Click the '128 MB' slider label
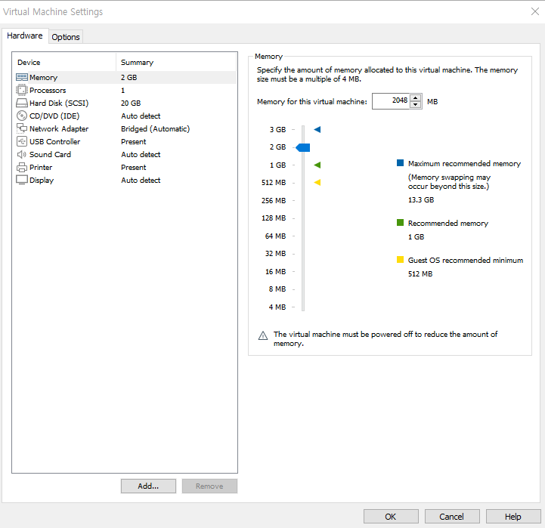Screen dimensions: 545x528 274,218
